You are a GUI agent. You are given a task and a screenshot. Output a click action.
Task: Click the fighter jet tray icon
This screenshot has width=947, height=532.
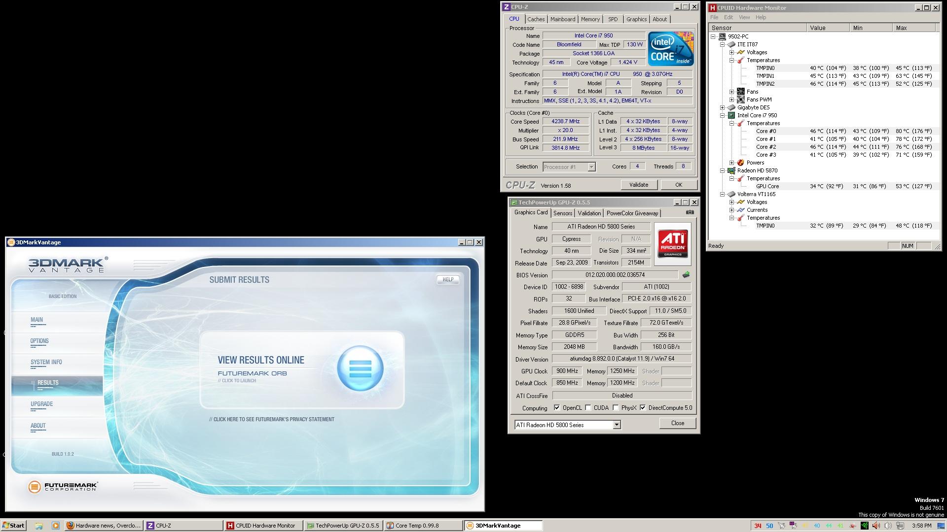[781, 526]
